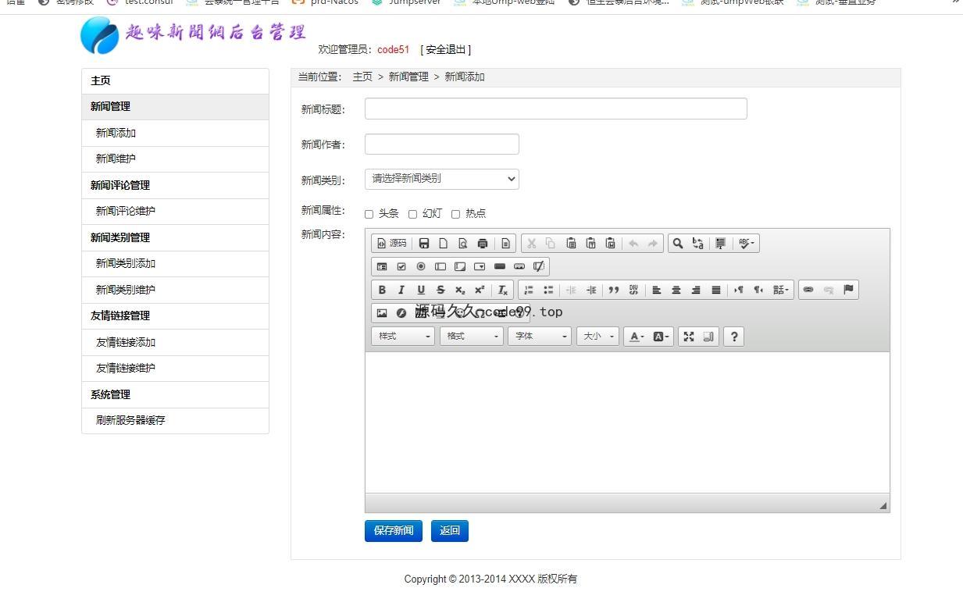Check the 热点 checkbox

(x=455, y=214)
